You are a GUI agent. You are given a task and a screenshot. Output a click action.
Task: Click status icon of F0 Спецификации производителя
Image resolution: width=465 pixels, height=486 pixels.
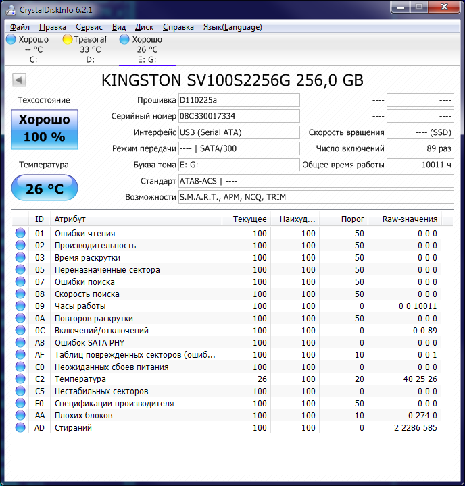20,403
